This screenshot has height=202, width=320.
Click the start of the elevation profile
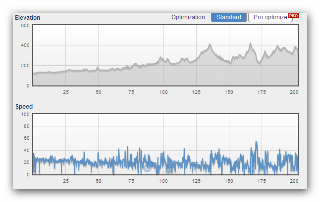coord(34,74)
